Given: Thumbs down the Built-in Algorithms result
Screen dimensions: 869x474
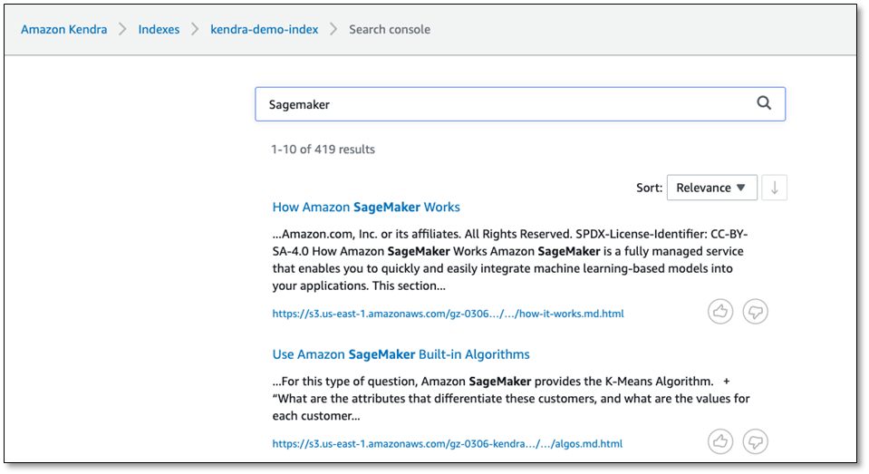Looking at the screenshot, I should (756, 441).
